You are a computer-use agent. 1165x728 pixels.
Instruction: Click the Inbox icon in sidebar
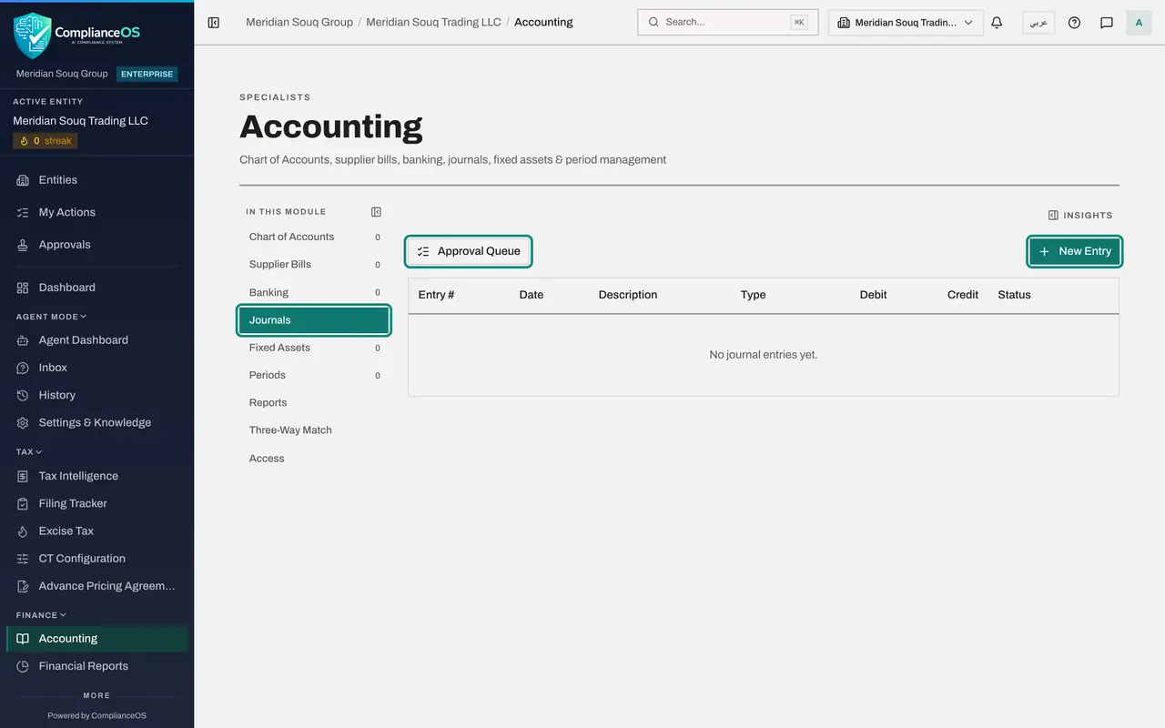click(23, 368)
